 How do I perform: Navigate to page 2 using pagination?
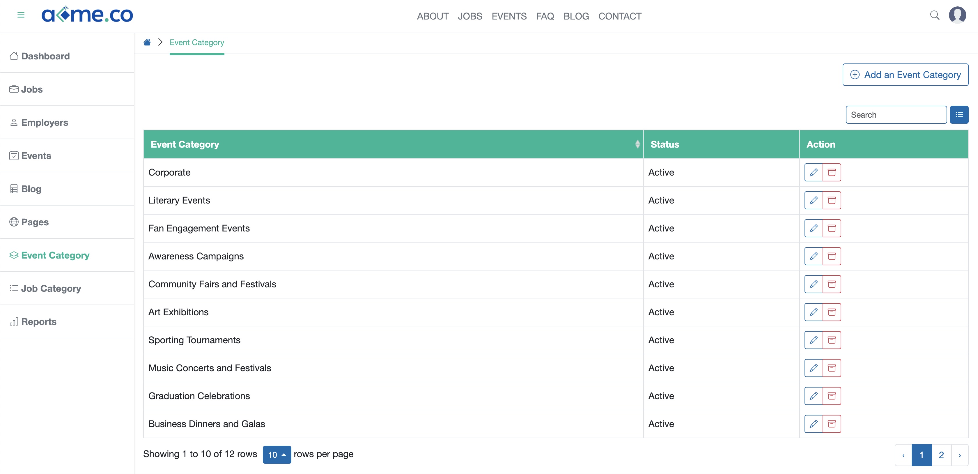942,454
